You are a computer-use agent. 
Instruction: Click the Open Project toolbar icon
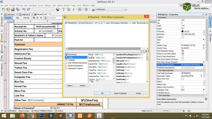[13, 10]
